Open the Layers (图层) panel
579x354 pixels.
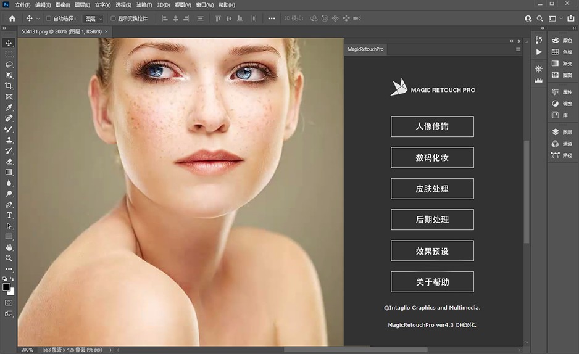click(561, 132)
